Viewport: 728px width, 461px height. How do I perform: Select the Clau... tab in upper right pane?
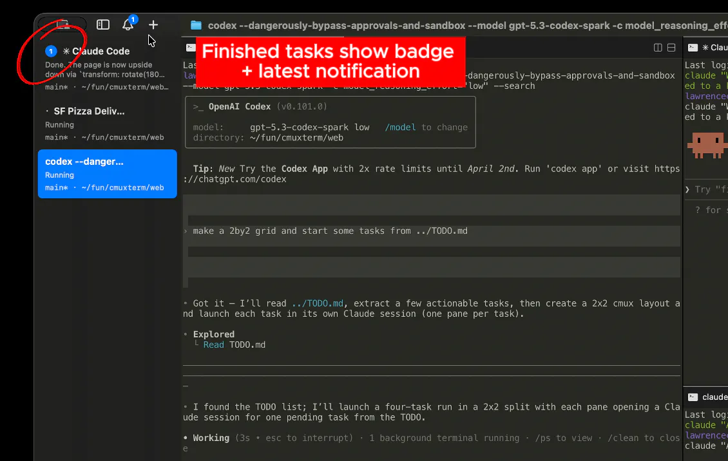[x=714, y=47]
